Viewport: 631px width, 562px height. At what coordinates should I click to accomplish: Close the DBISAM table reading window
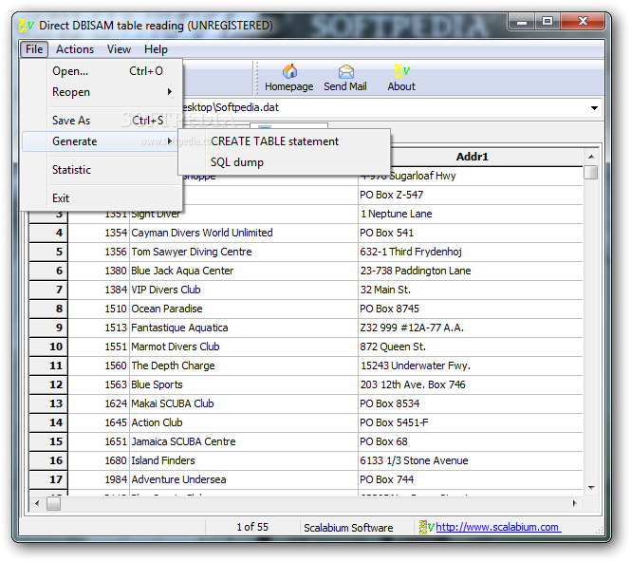[x=583, y=21]
